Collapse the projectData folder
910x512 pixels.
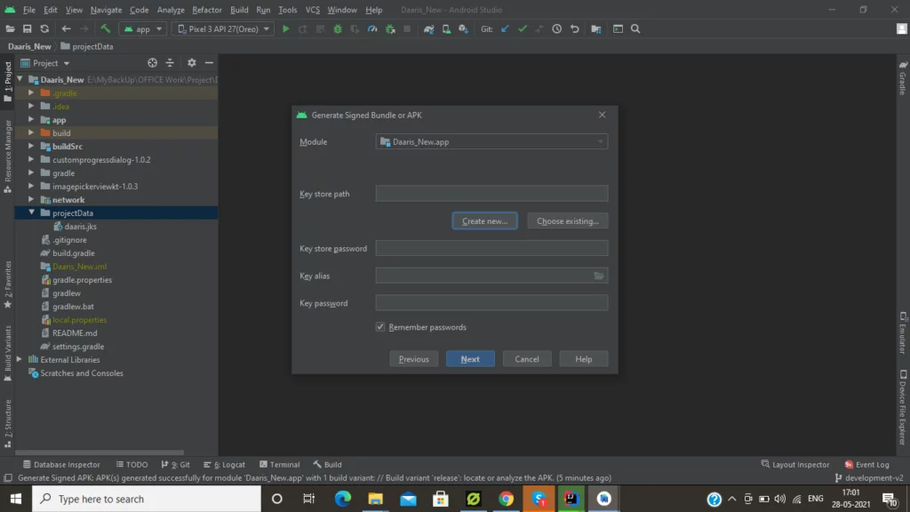coord(33,213)
